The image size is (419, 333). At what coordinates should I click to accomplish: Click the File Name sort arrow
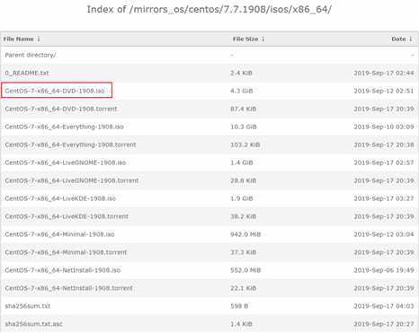coord(39,39)
